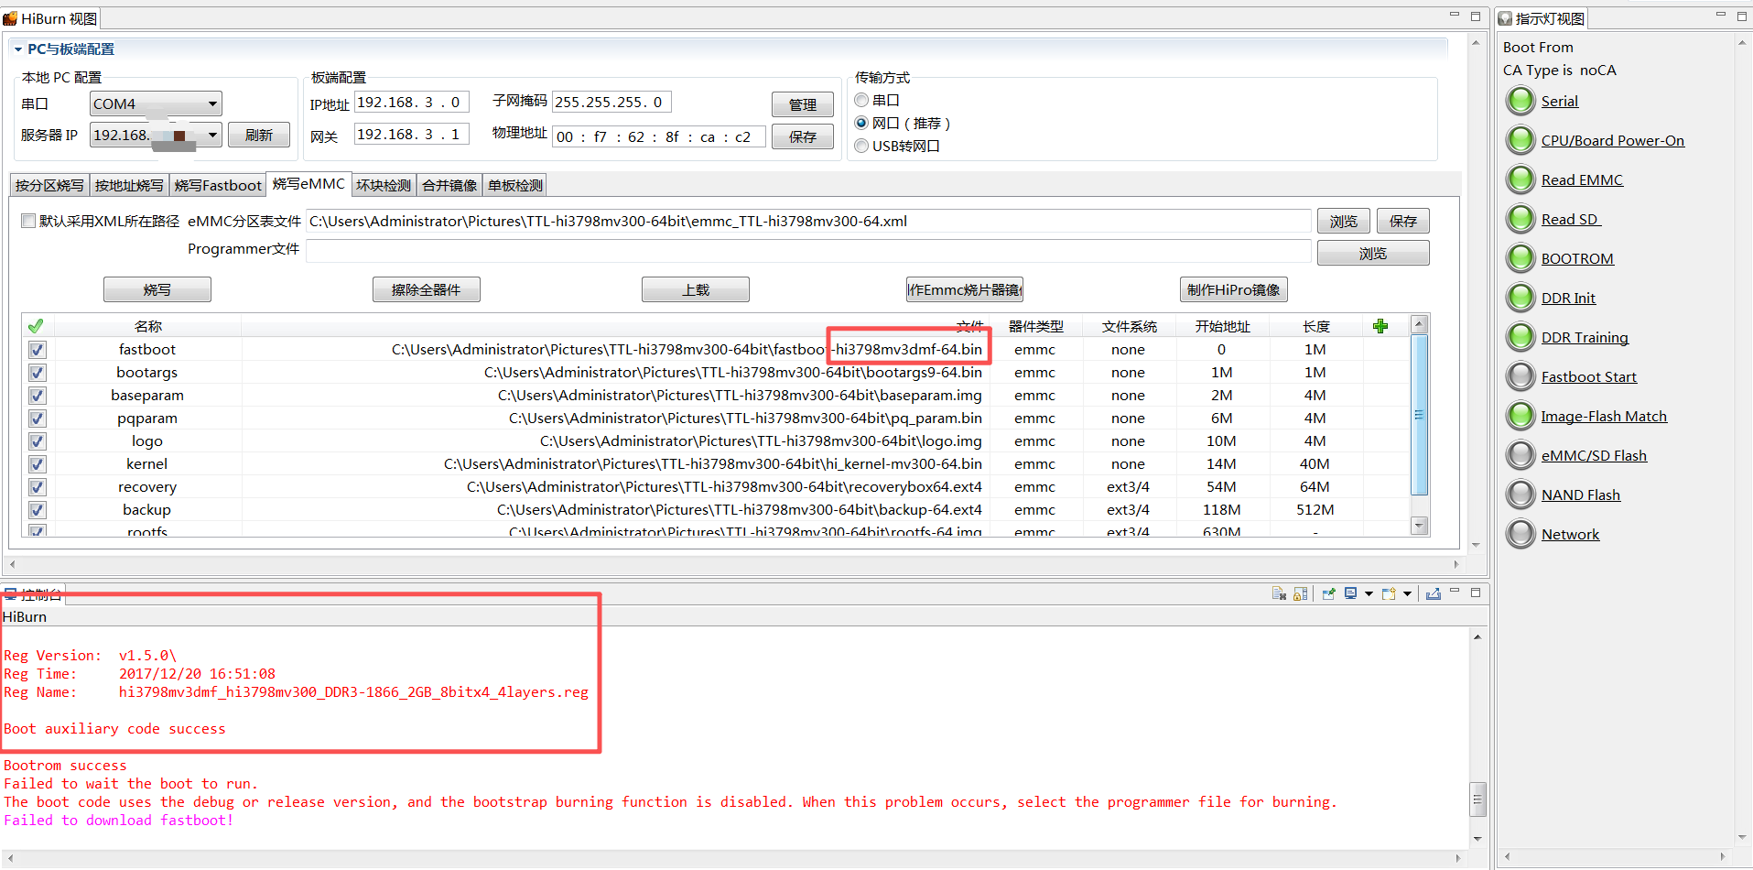The width and height of the screenshot is (1753, 870).
Task: Collapse the PC与板端配置 section
Action: (x=17, y=49)
